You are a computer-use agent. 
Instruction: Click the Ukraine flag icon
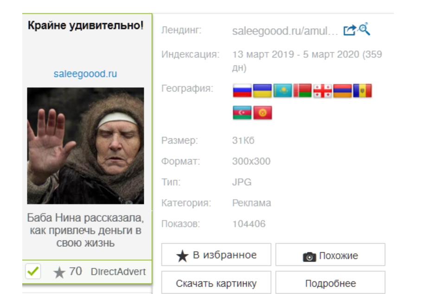(262, 91)
